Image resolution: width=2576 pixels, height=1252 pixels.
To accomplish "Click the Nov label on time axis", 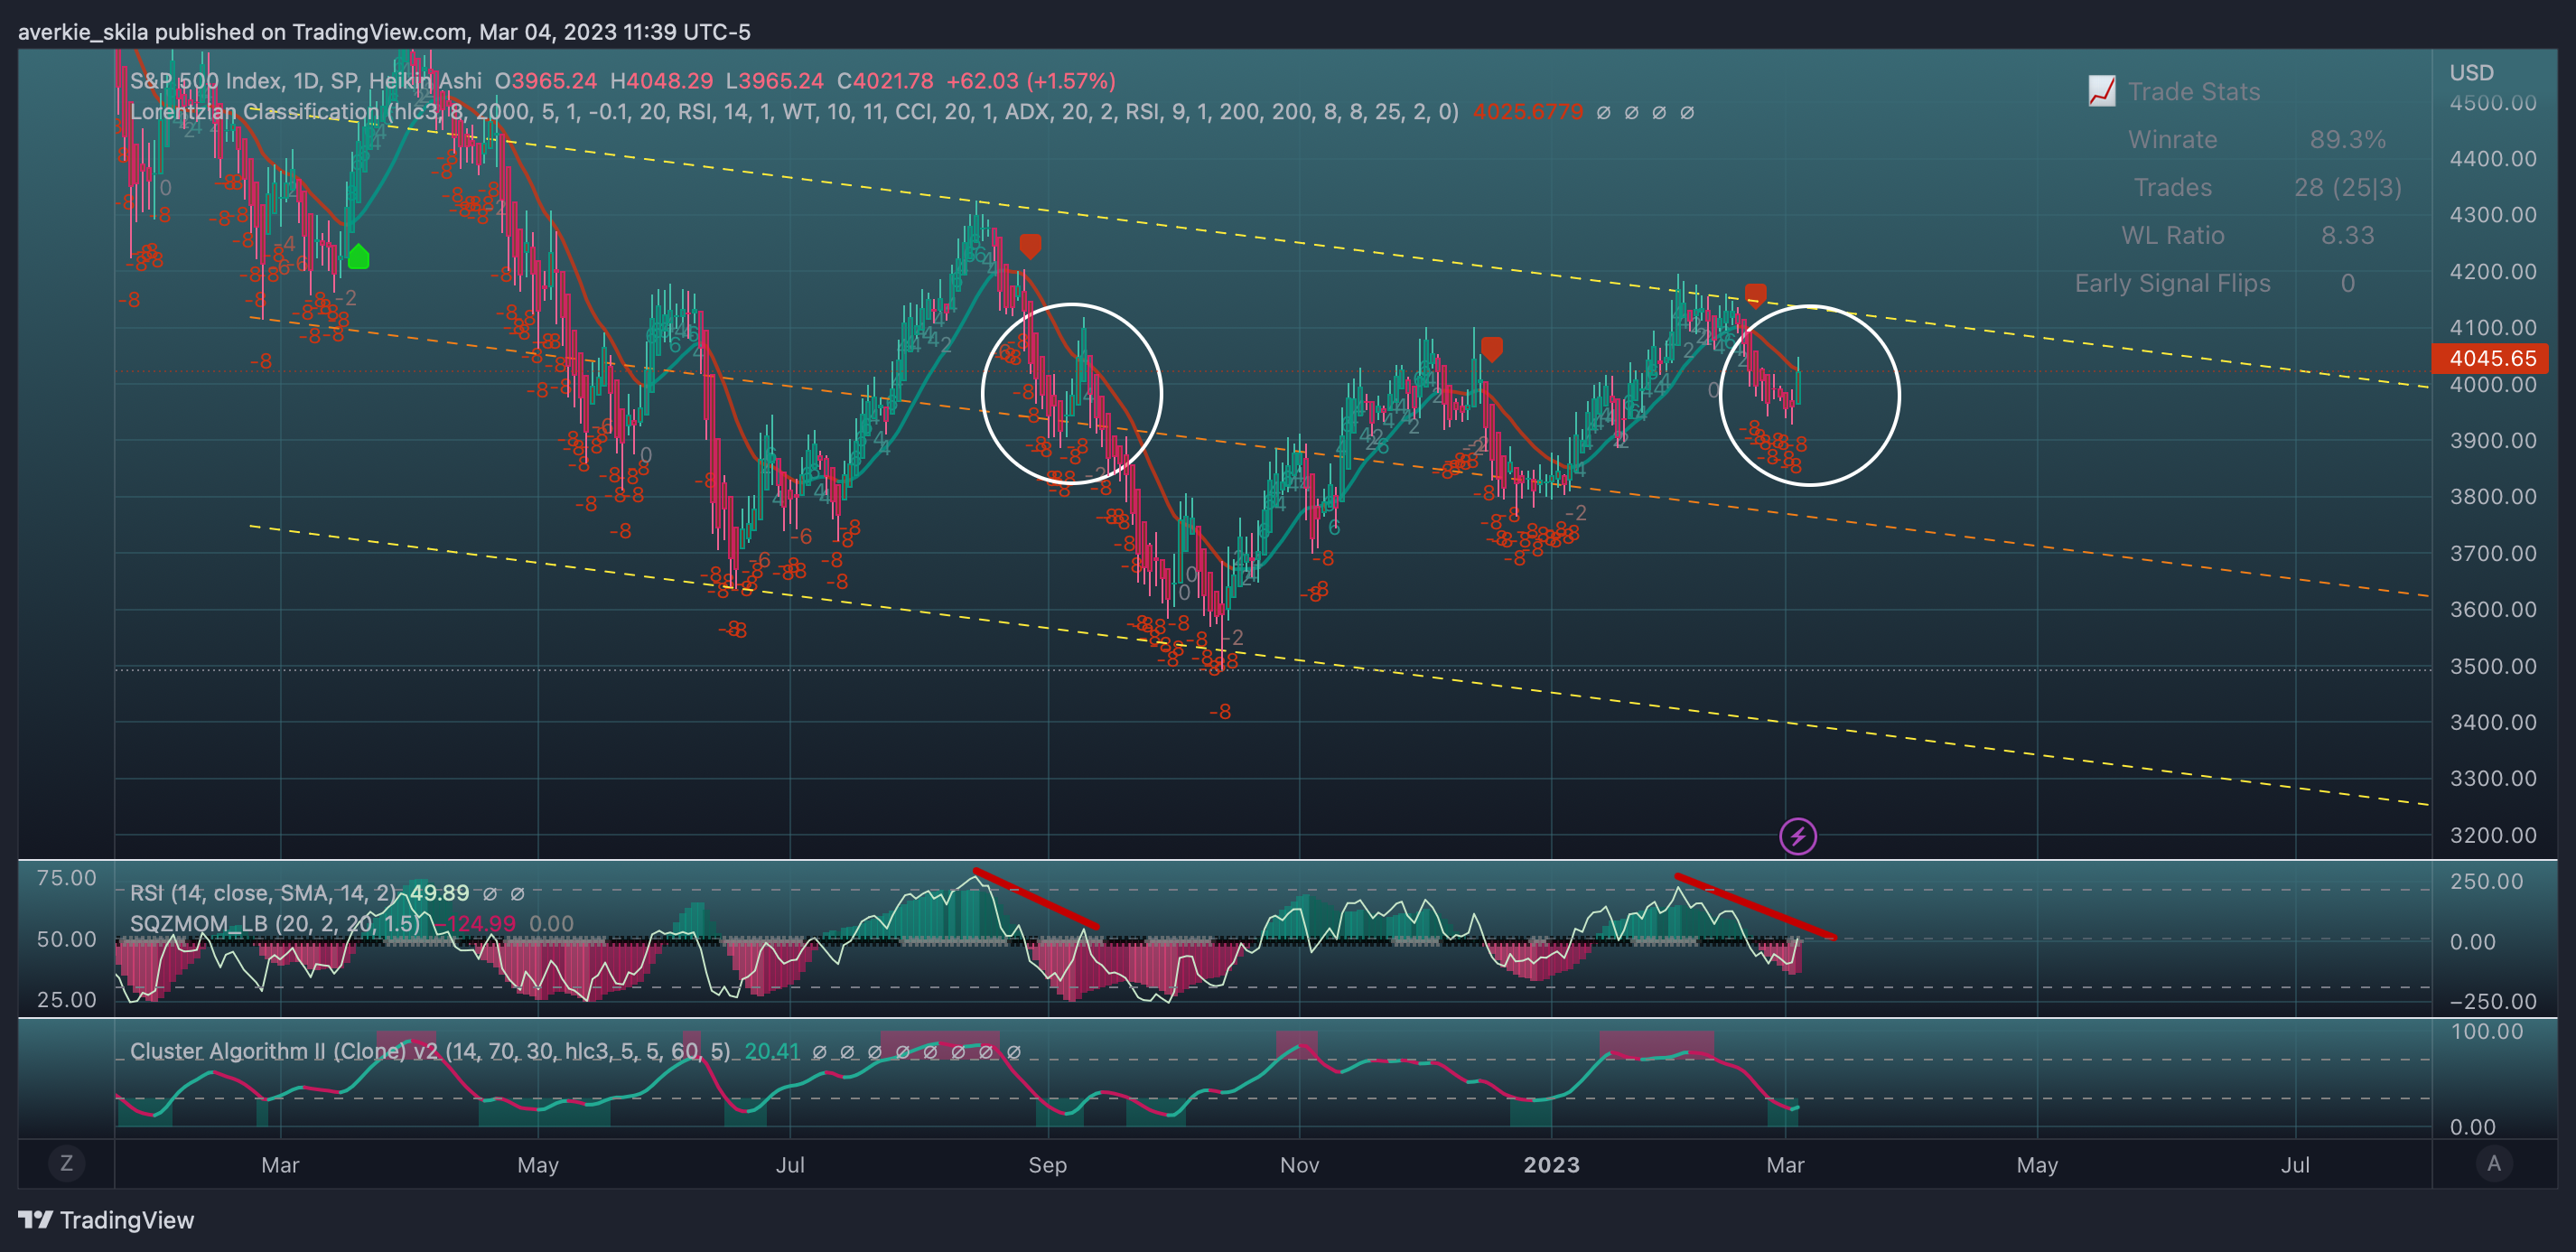I will 1299,1165.
